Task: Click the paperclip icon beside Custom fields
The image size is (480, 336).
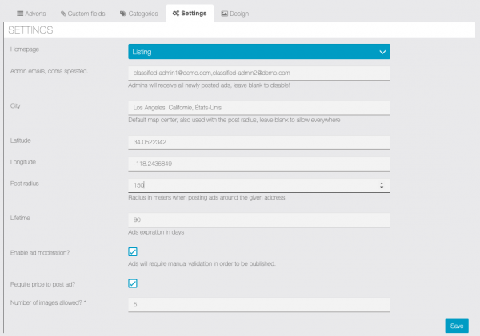Action: (62, 14)
